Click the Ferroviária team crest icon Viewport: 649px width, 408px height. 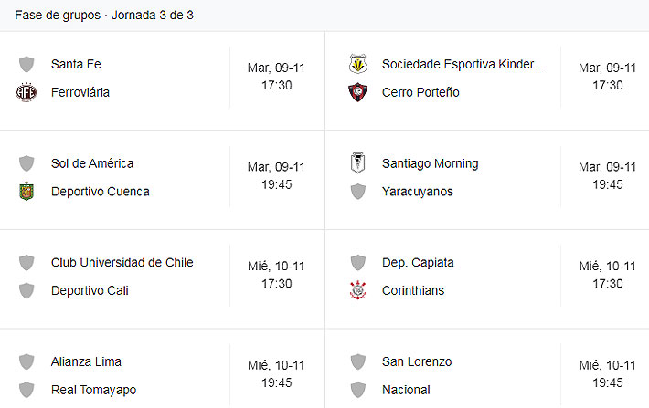pyautogui.click(x=27, y=92)
